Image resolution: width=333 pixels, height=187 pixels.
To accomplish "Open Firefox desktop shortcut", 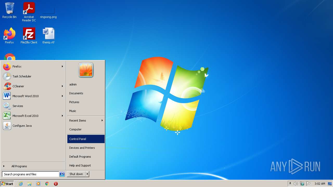I will tap(9, 36).
